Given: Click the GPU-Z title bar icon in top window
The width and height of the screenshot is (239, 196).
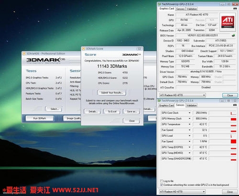Looking at the screenshot, I should click(159, 4).
